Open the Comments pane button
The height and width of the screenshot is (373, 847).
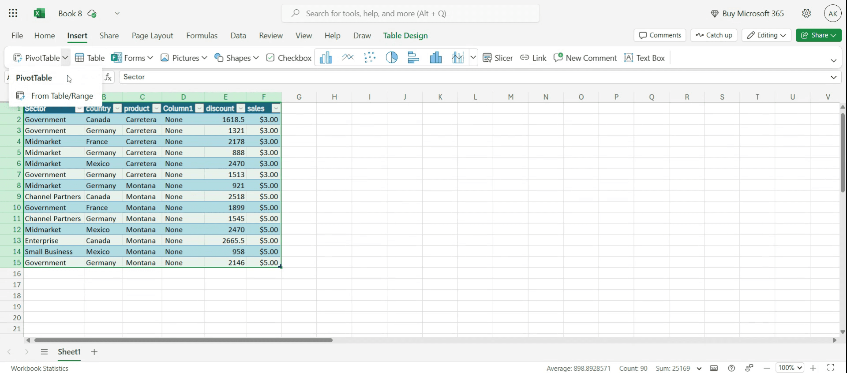pyautogui.click(x=660, y=35)
